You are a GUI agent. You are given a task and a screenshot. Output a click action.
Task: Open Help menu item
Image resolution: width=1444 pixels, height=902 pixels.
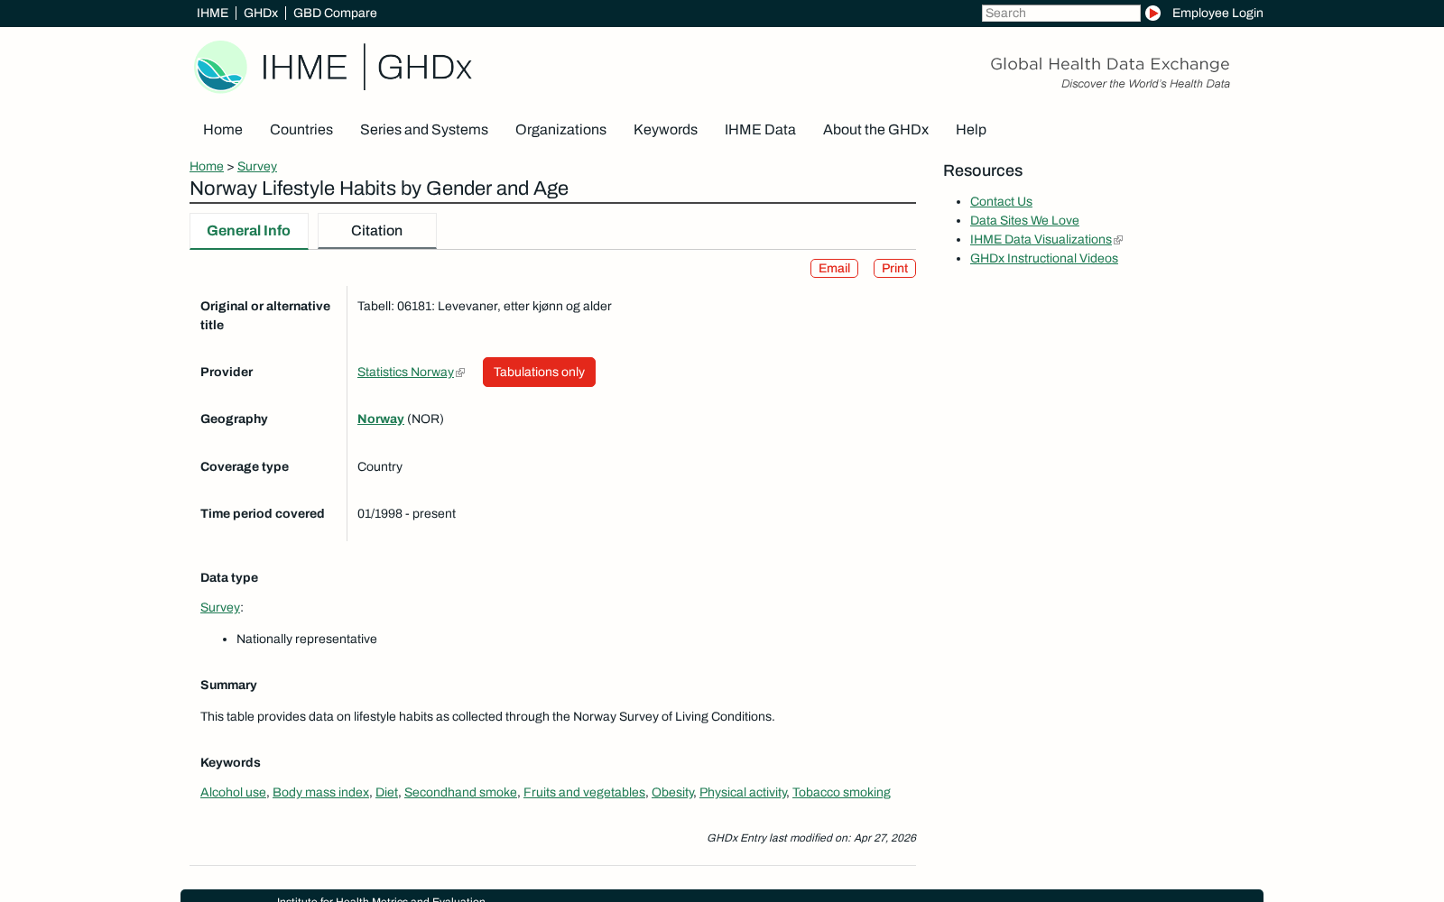click(x=971, y=130)
